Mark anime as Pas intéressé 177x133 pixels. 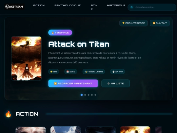pos(133,23)
